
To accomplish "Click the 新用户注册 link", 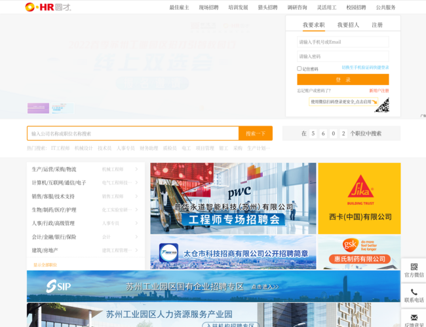I will click(x=379, y=91).
